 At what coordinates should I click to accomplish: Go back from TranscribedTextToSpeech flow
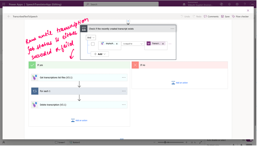pos(9,16)
